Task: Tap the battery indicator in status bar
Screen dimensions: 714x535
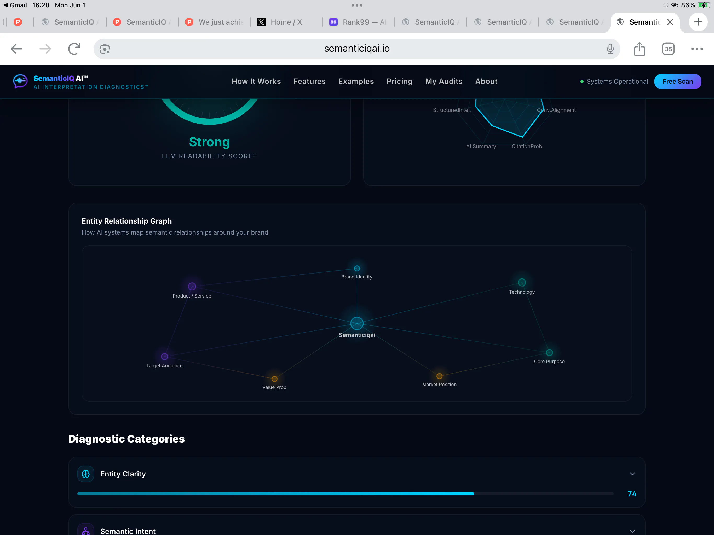Action: 704,5
